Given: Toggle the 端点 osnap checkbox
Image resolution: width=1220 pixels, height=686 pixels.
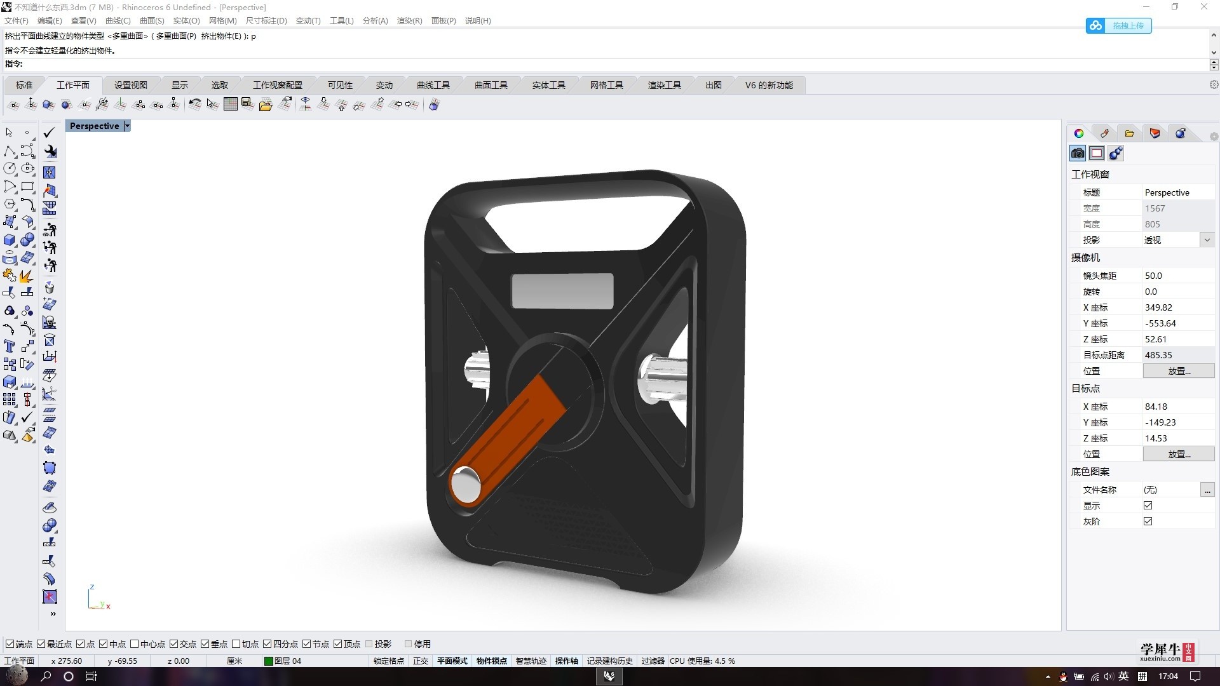Looking at the screenshot, I should (x=10, y=644).
